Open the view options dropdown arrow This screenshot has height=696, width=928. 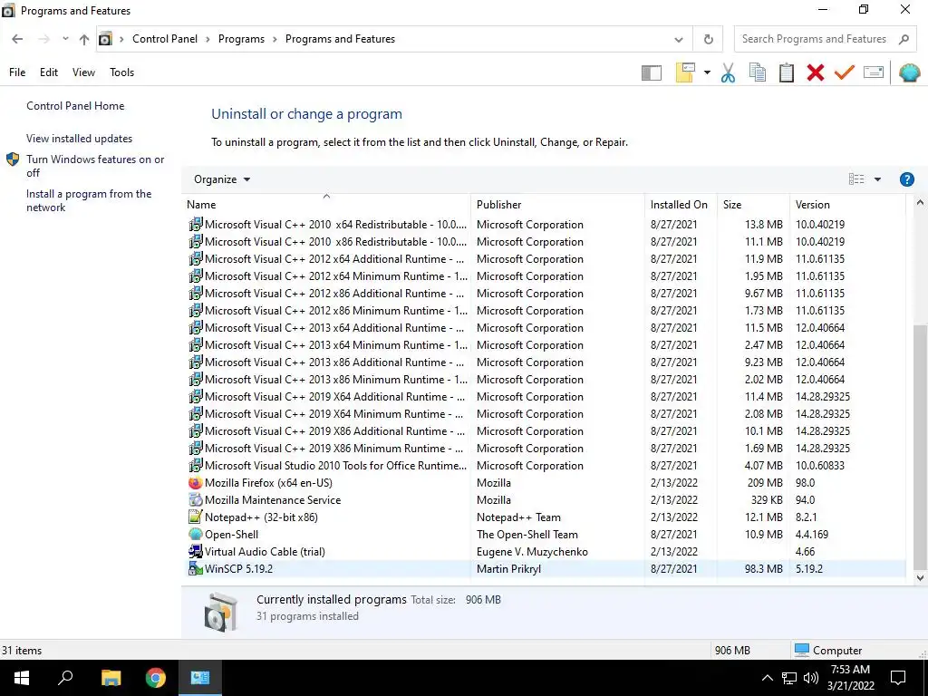point(877,179)
